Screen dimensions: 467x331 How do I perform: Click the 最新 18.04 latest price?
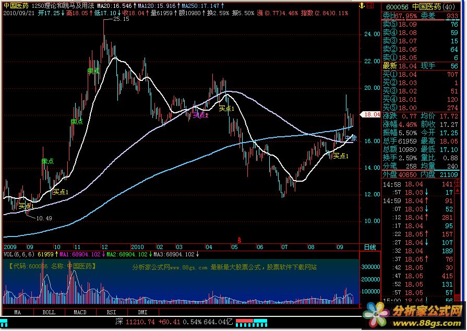(x=408, y=66)
